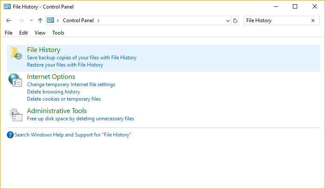Image resolution: width=325 pixels, height=189 pixels.
Task: Click the blue help question mark icon
Action: (x=10, y=135)
